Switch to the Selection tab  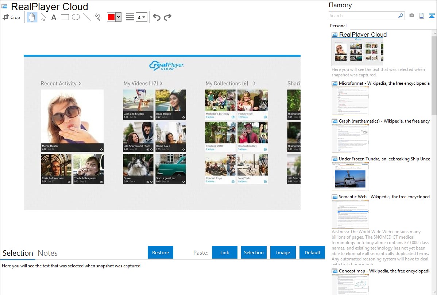point(18,253)
